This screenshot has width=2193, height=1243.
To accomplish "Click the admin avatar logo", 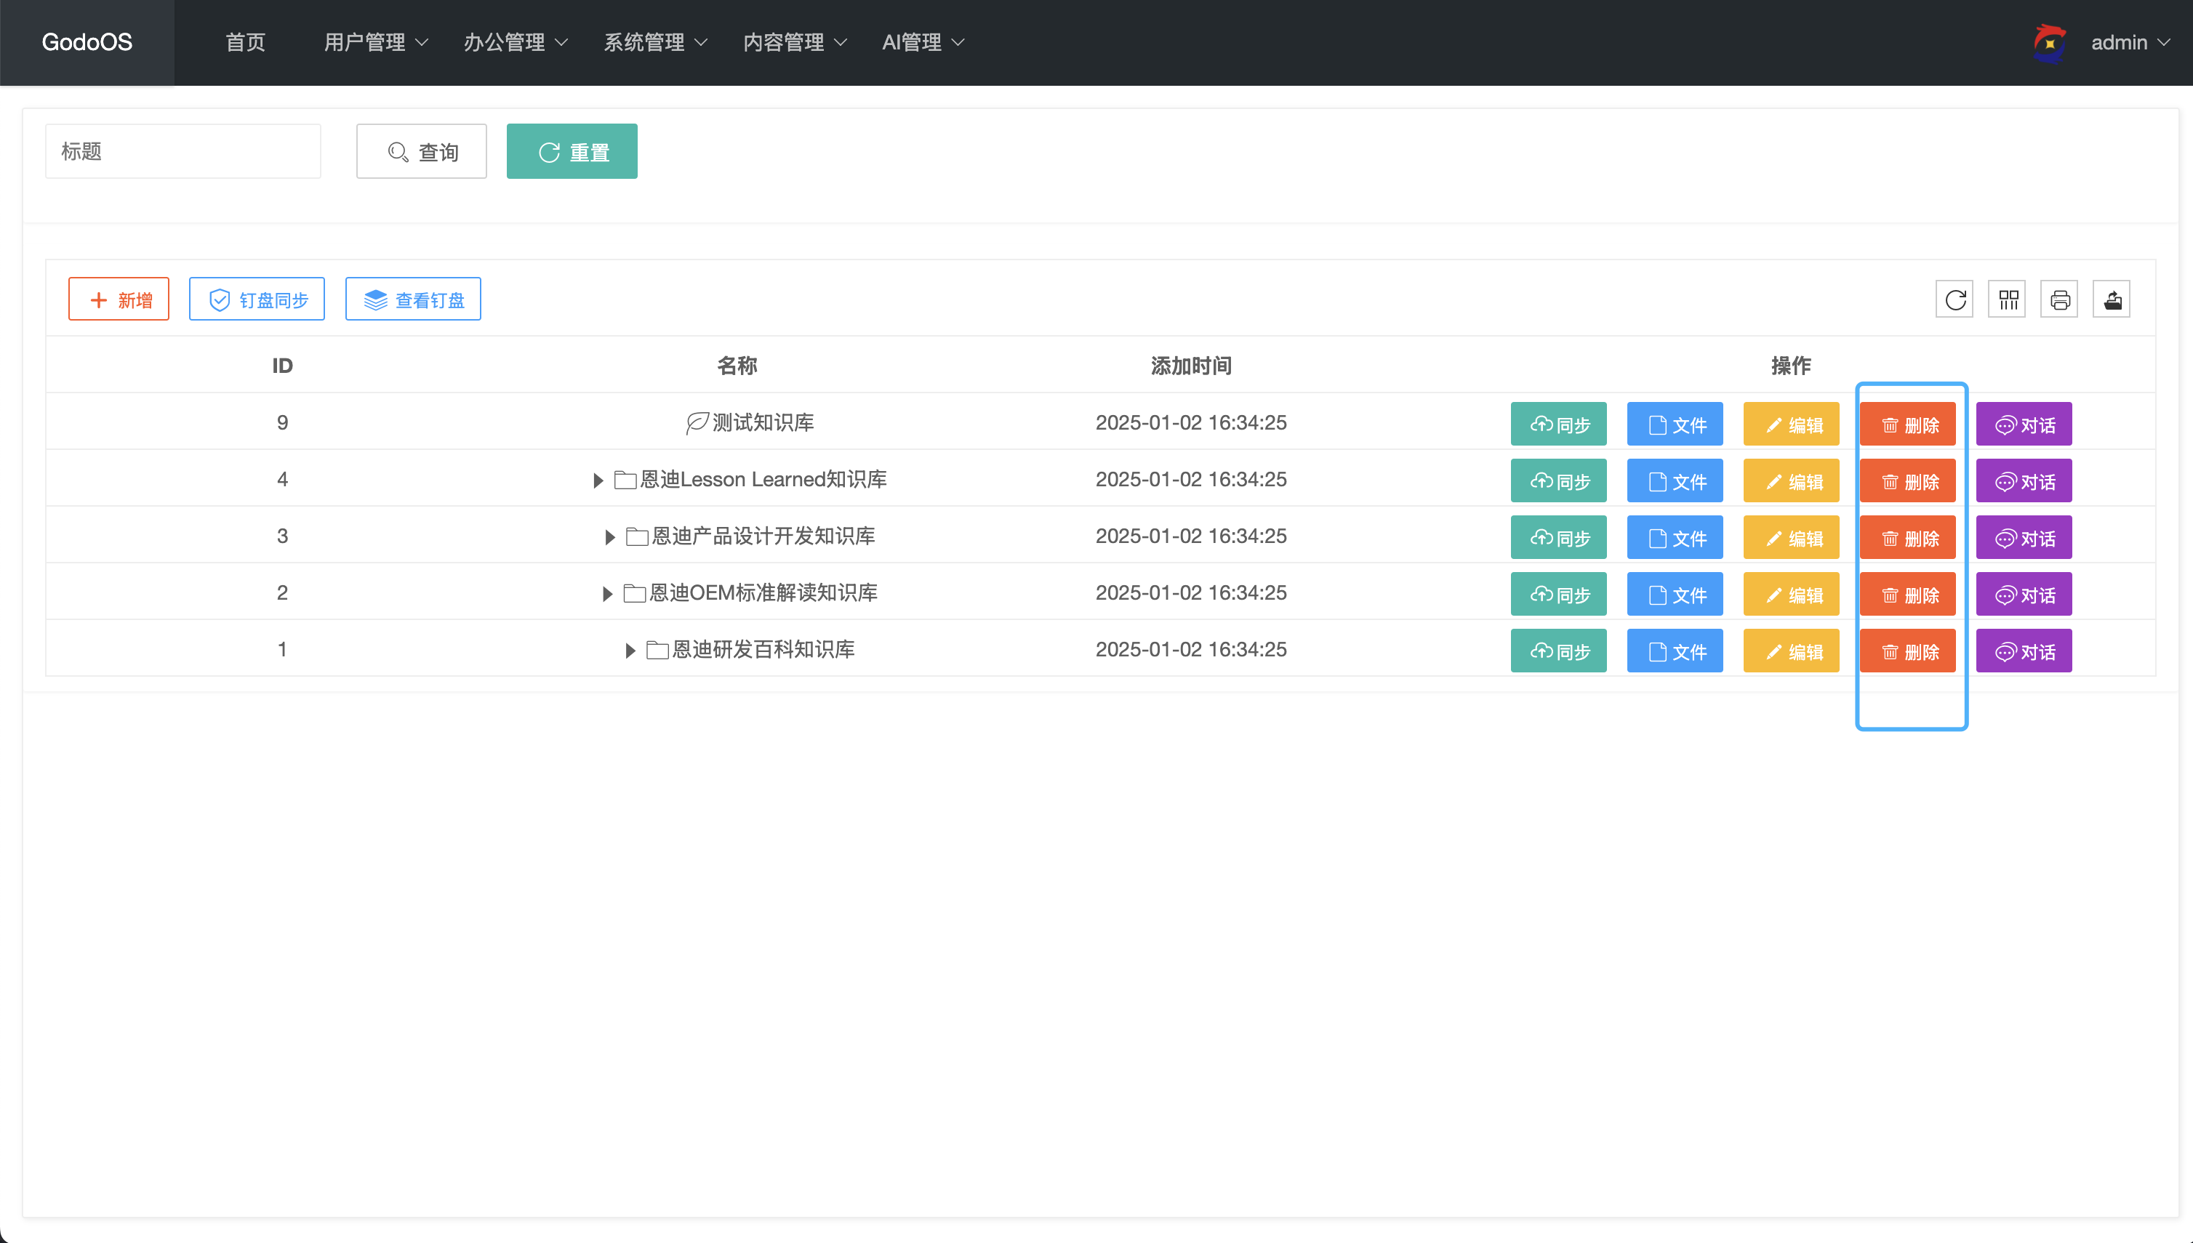I will [x=2050, y=43].
